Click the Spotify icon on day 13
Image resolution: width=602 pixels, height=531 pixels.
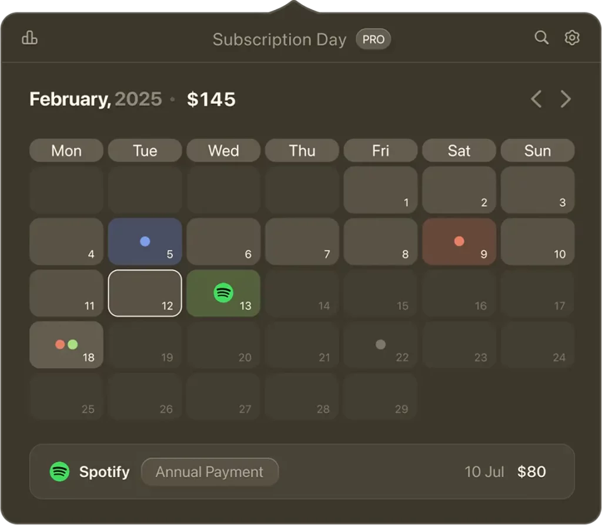tap(223, 293)
